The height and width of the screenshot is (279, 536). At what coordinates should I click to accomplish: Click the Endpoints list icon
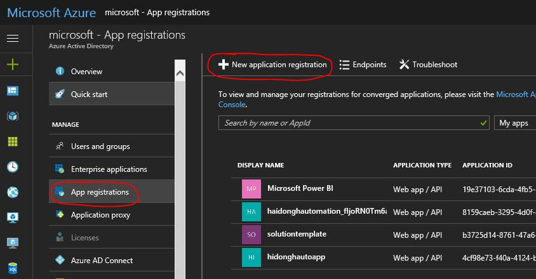click(344, 65)
